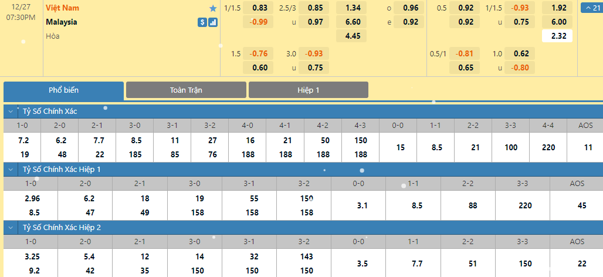Select Việt Nam handicap odds 0.83

coord(259,8)
